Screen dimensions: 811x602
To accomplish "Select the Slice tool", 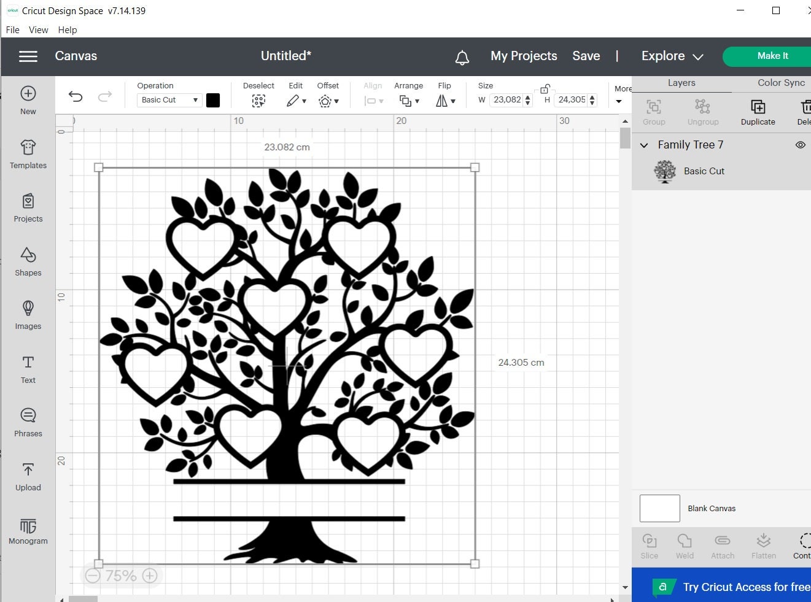I will (649, 545).
